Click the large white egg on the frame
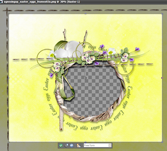The height and width of the screenshot is (151, 167). 73,49
